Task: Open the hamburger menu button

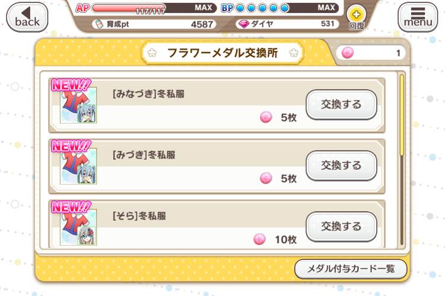Action: click(418, 17)
